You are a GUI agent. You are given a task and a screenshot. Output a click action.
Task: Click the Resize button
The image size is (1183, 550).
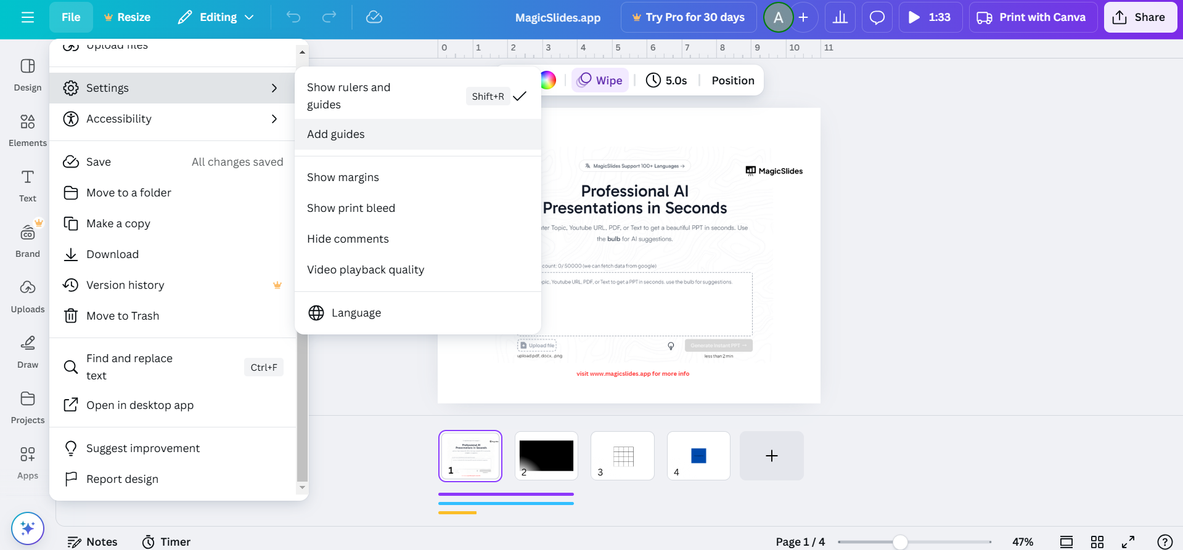(x=127, y=17)
